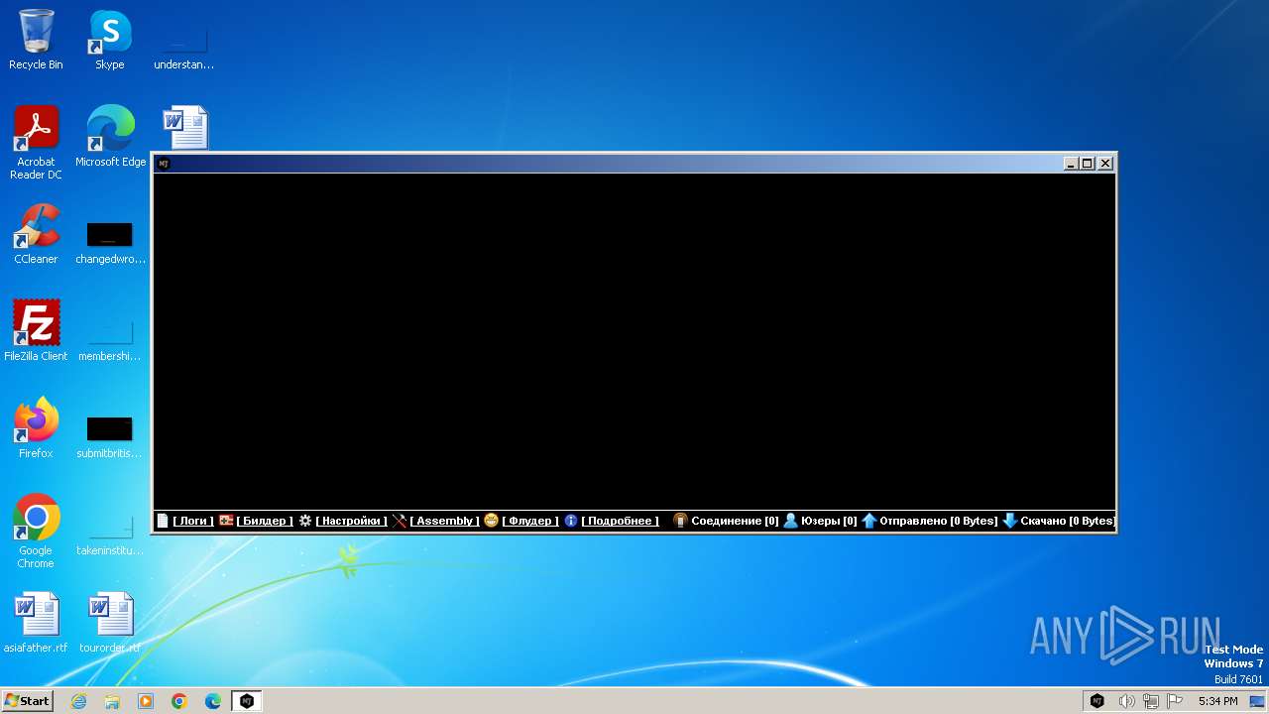Click the app logo icon in the title bar
The height and width of the screenshot is (714, 1269).
pyautogui.click(x=164, y=163)
